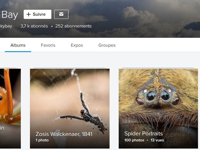The width and height of the screenshot is (200, 150).
Task: Click the '13 vues' view count
Action: 157,140
